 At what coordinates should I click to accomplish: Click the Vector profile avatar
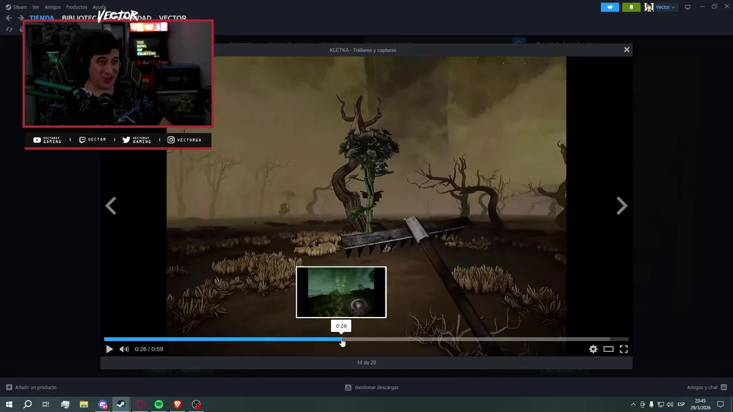[649, 7]
